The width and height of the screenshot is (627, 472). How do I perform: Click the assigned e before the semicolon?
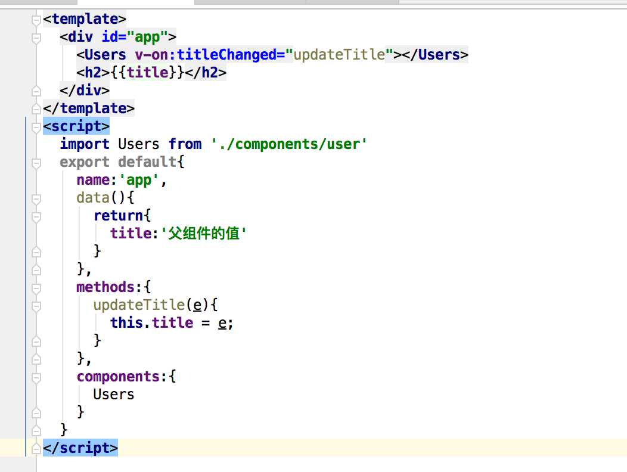222,322
